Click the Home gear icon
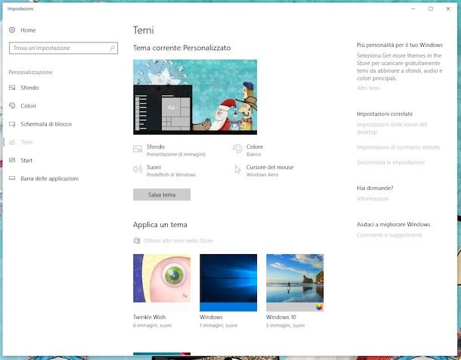This screenshot has width=461, height=360. coord(12,30)
